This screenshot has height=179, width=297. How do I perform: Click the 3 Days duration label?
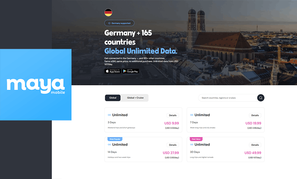point(112,122)
